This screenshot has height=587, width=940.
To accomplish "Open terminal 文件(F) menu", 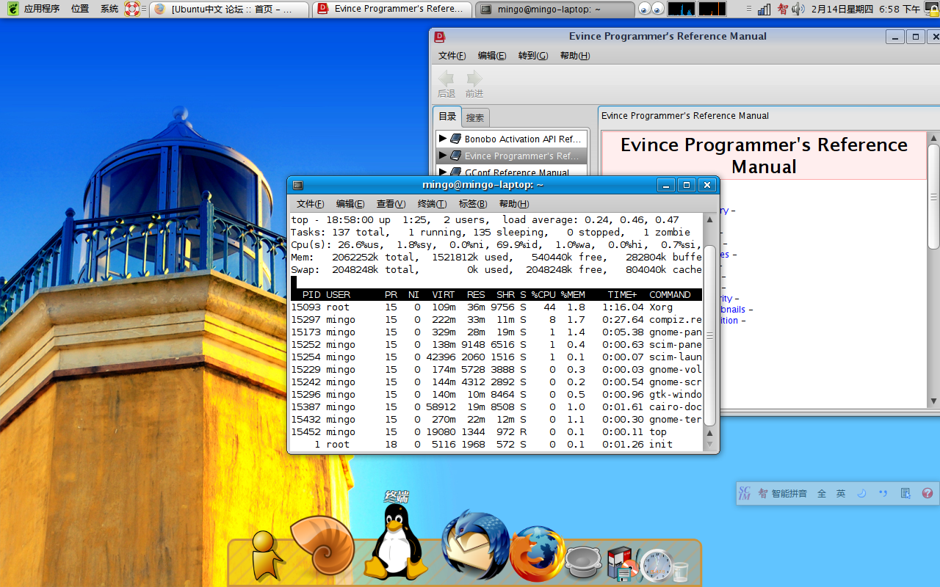I will pos(310,204).
